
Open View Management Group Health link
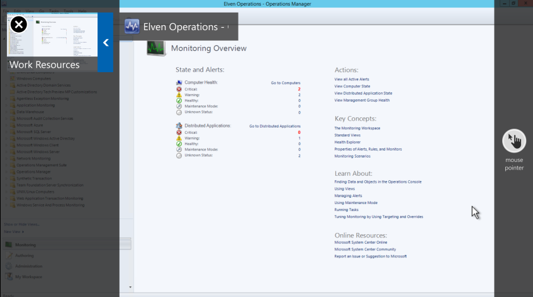coord(362,100)
